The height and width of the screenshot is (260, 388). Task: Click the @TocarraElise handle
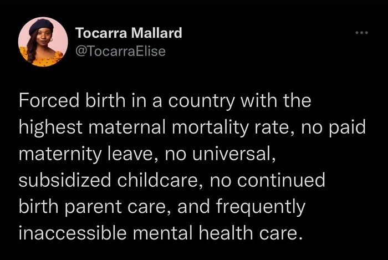coord(120,51)
